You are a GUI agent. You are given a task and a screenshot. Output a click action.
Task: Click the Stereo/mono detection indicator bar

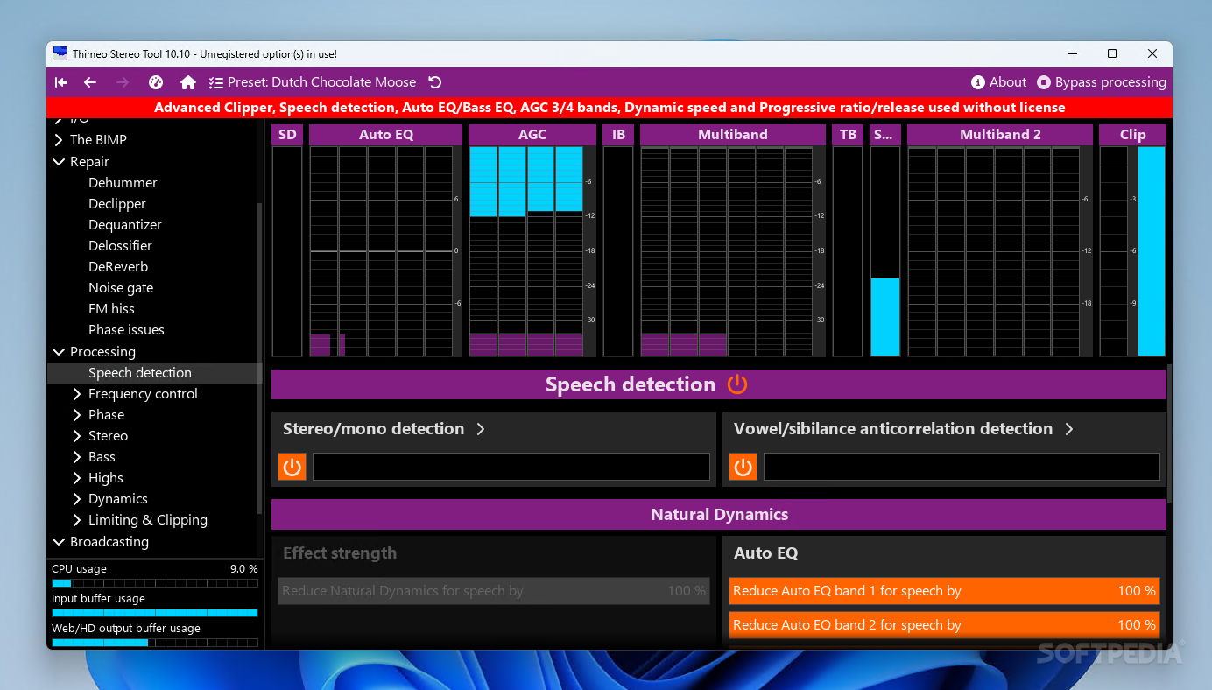(x=511, y=467)
